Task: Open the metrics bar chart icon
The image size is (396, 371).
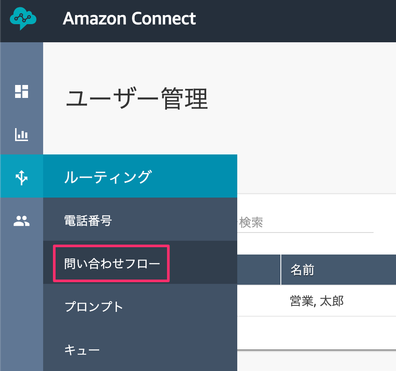Action: (22, 134)
